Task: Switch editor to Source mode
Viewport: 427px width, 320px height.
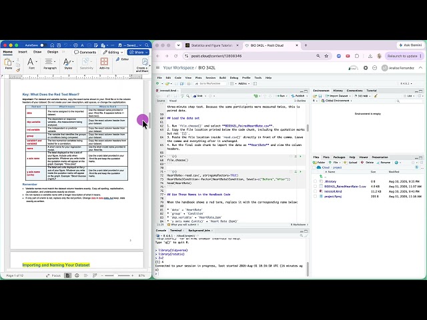Action: [161, 101]
